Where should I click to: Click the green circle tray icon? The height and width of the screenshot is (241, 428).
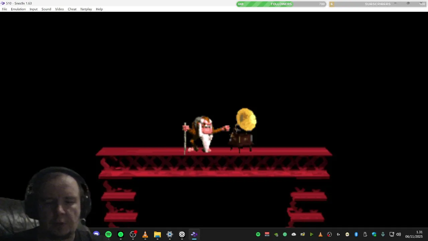point(285,234)
